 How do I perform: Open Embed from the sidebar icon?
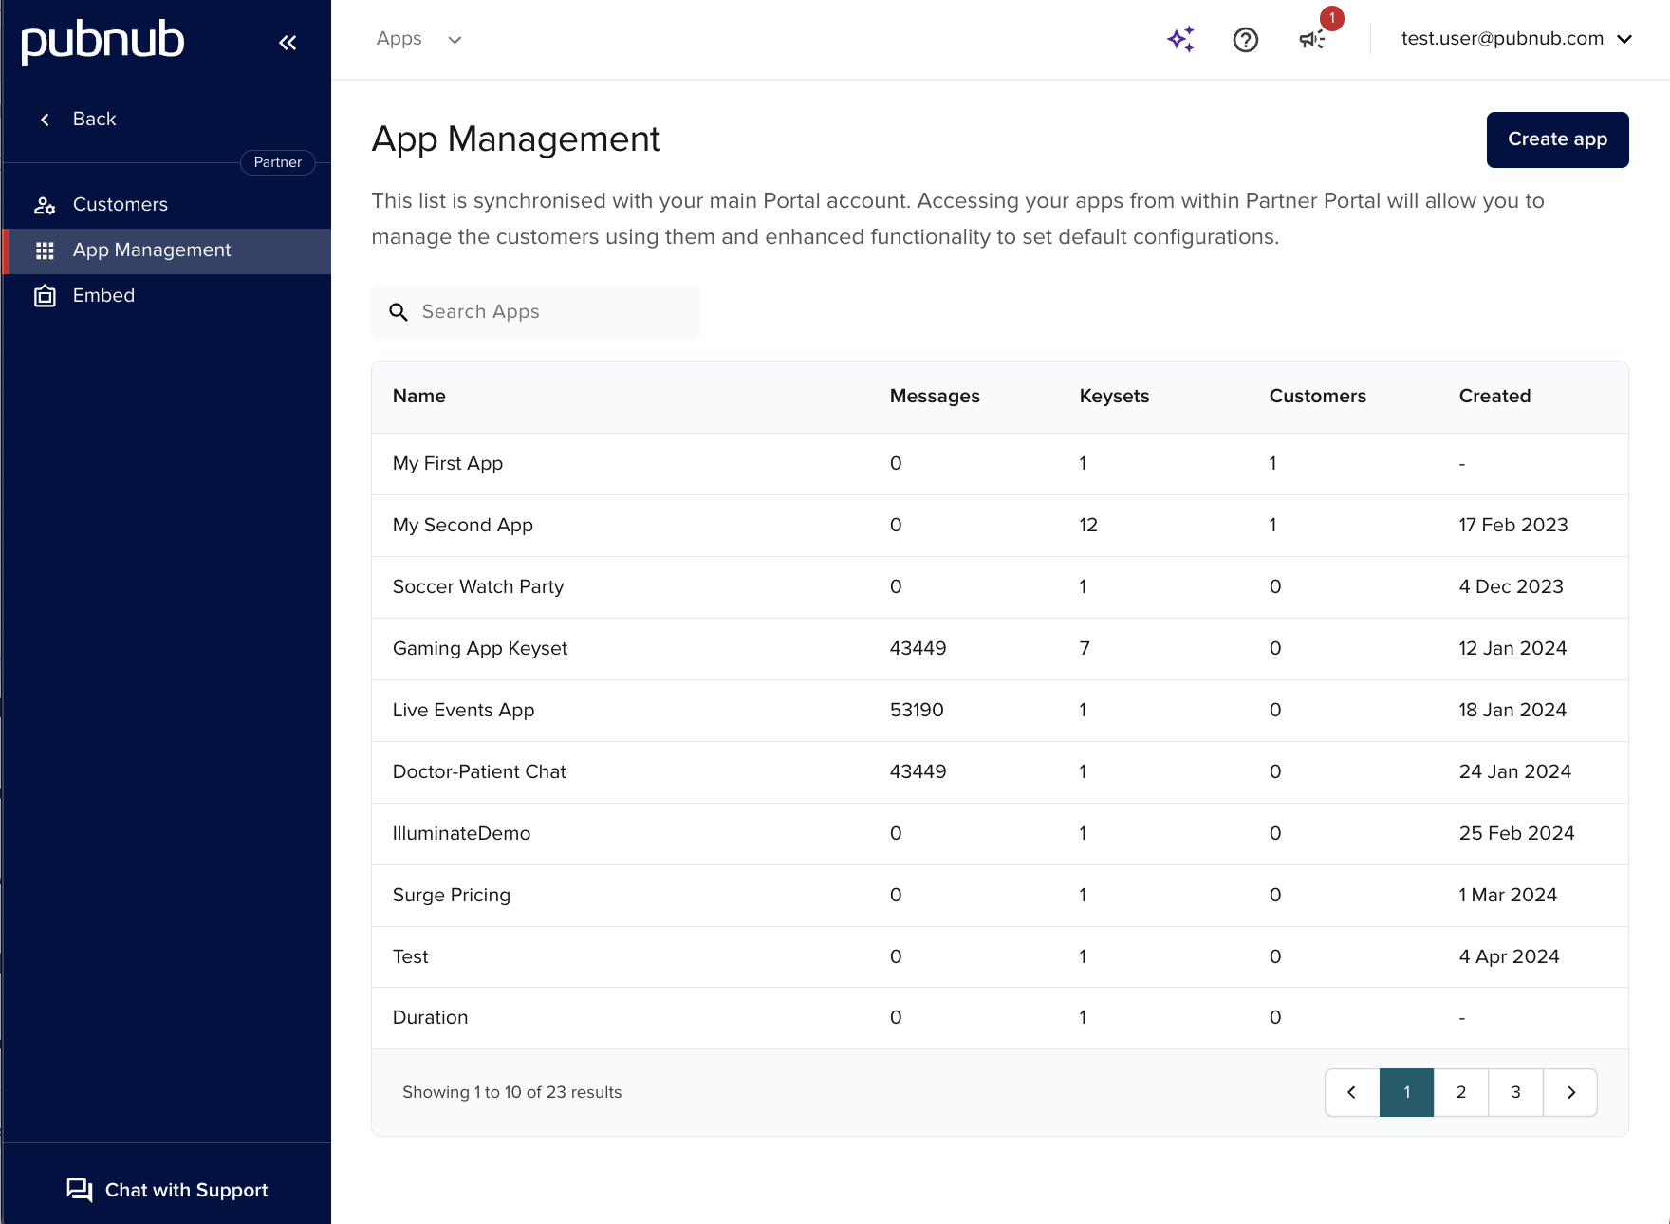point(45,295)
